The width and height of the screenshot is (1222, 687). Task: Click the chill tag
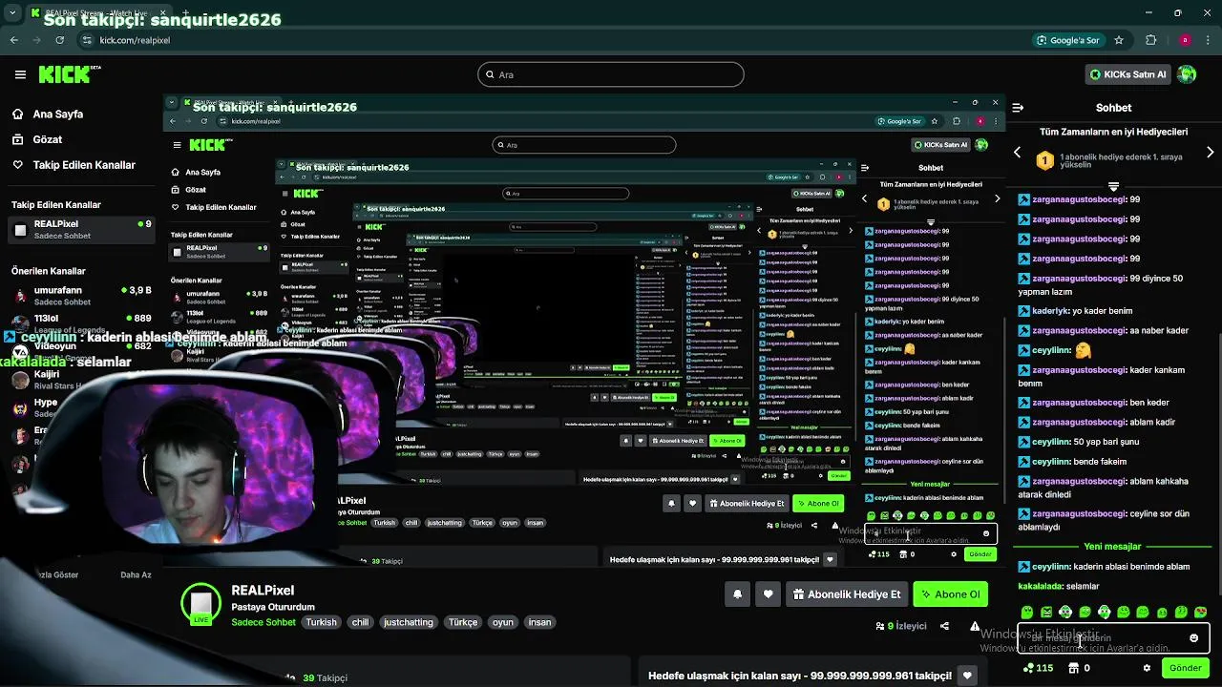[x=360, y=622]
